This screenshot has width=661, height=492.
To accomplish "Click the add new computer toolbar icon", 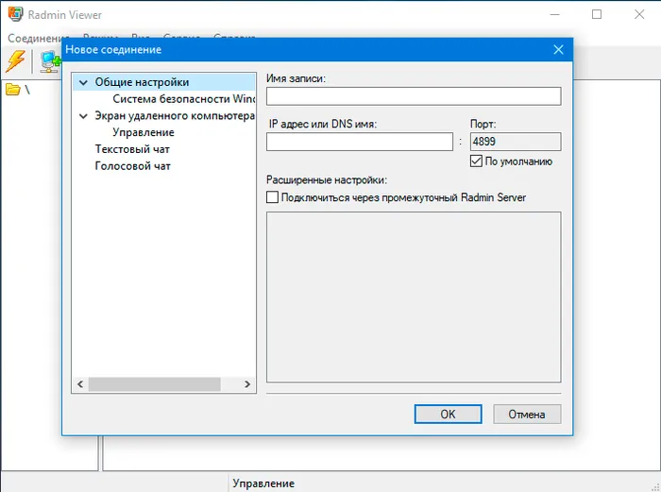I will click(50, 61).
